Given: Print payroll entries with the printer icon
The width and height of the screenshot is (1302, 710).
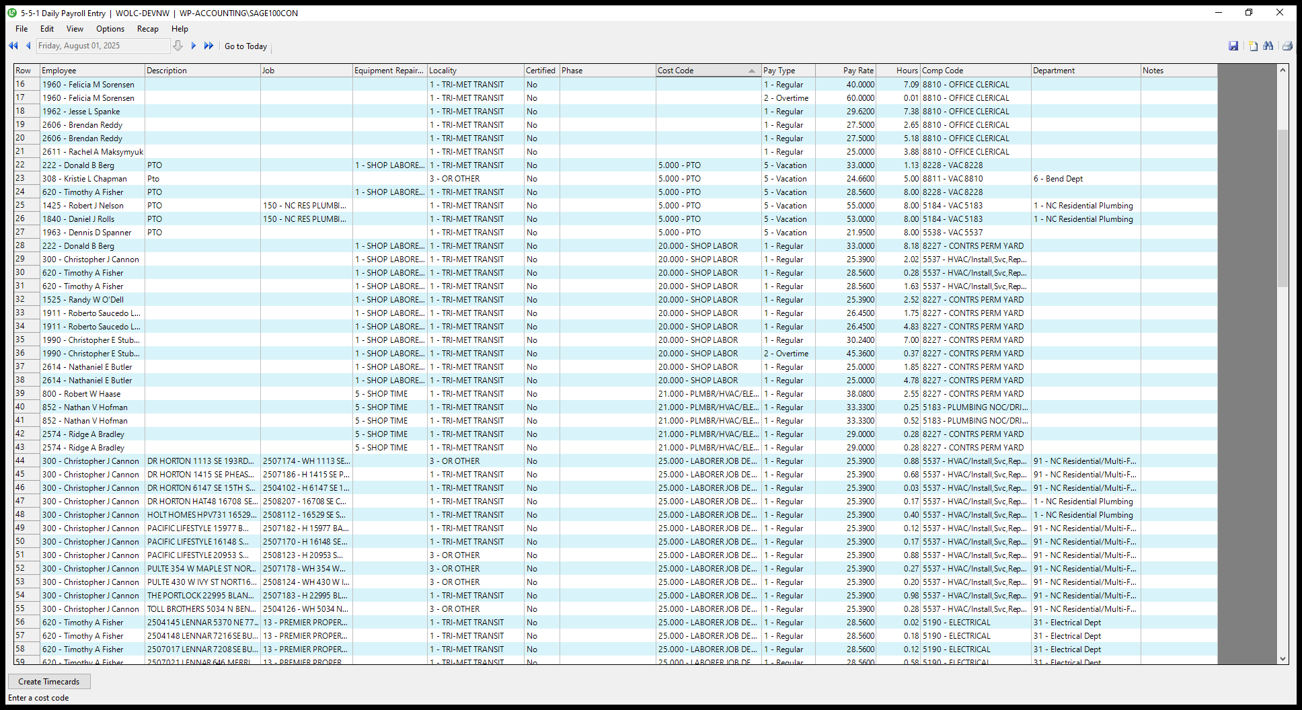Looking at the screenshot, I should click(x=1287, y=46).
